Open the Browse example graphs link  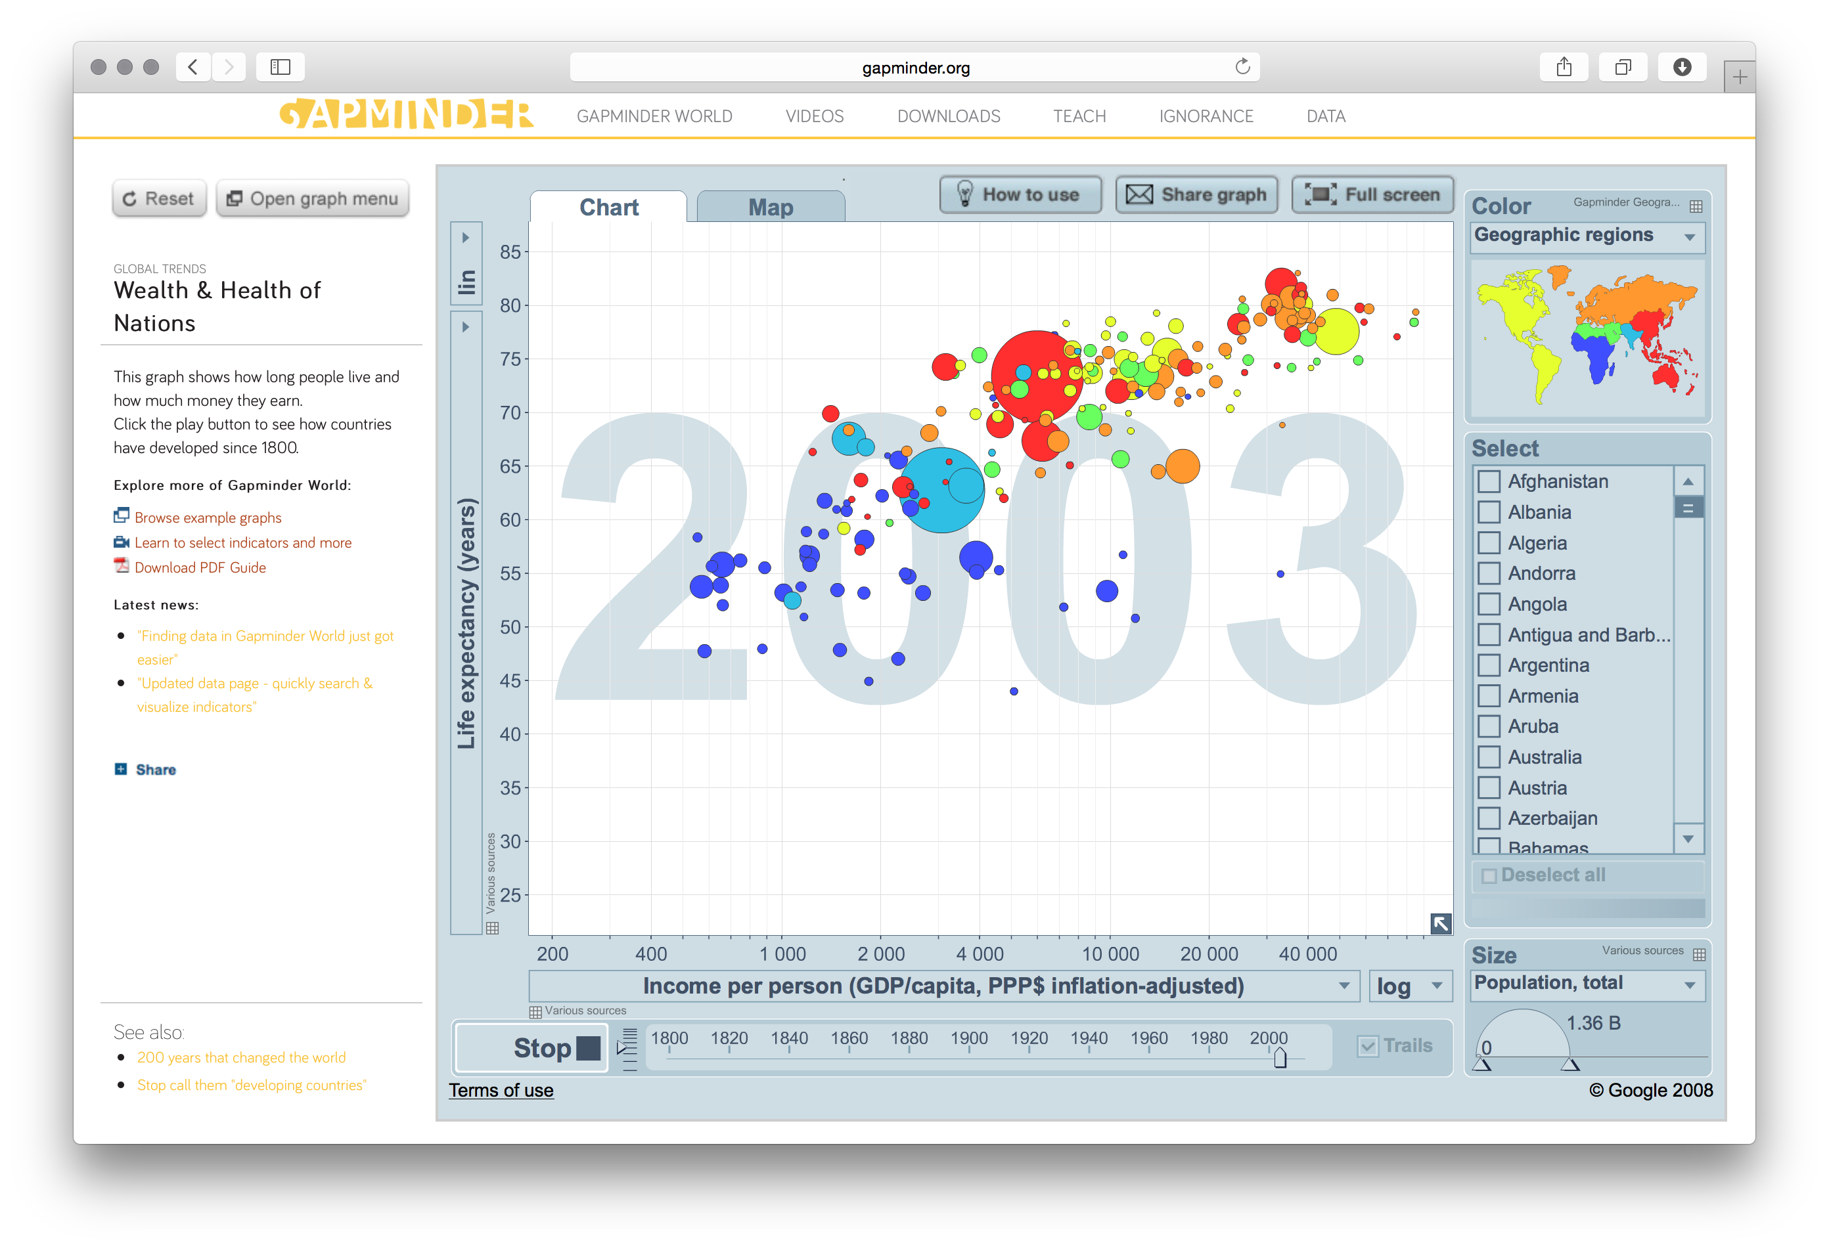tap(207, 517)
